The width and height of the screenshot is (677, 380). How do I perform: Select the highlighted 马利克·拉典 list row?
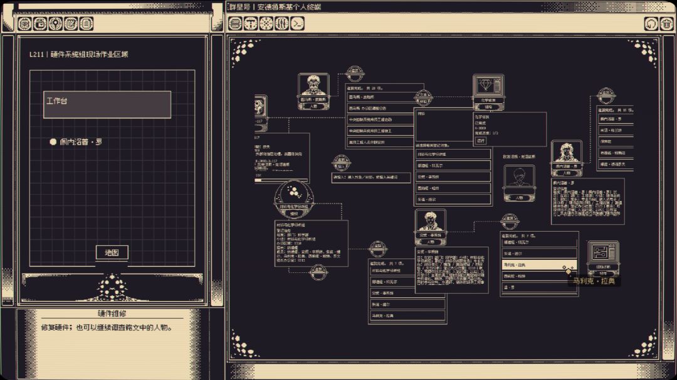(539, 265)
